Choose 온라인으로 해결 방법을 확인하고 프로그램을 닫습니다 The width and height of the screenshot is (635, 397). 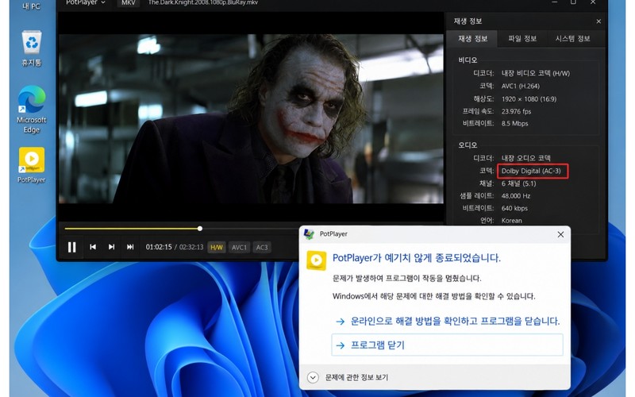click(x=448, y=322)
